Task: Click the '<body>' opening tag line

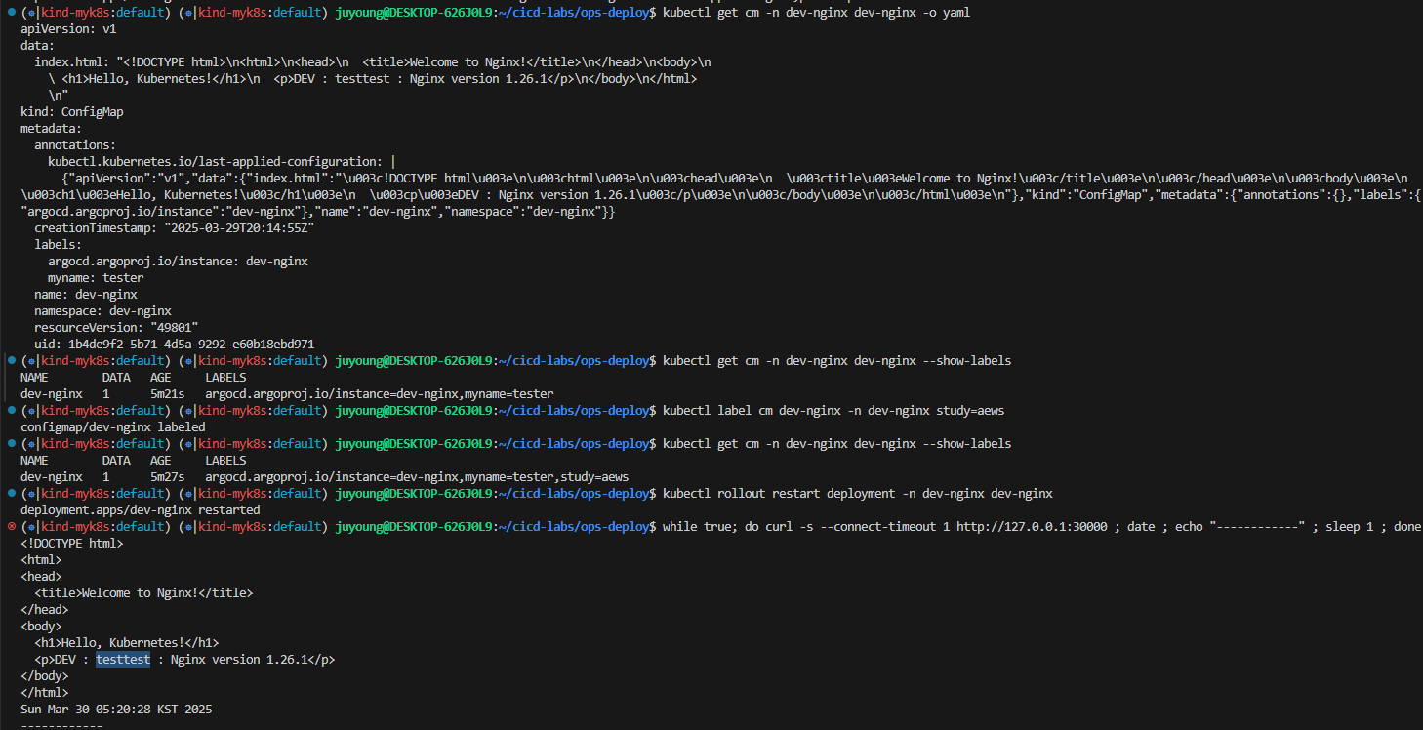Action: pyautogui.click(x=41, y=627)
